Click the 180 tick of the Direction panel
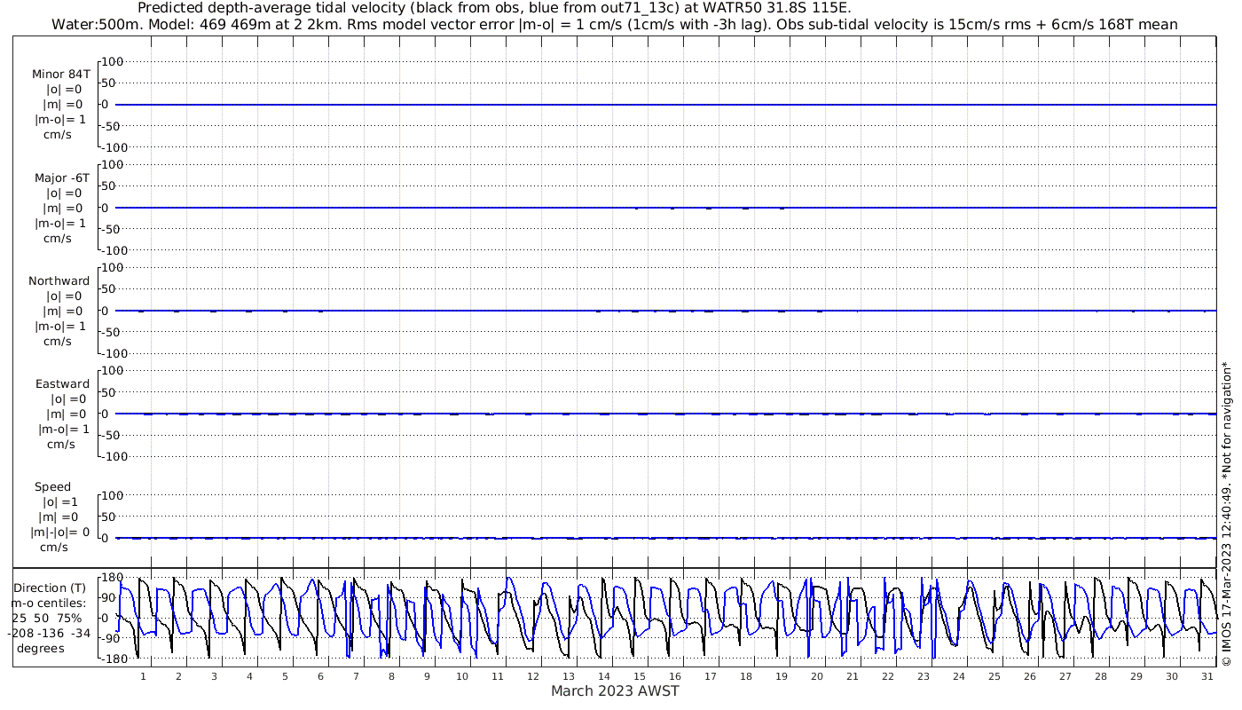Screen dimensions: 1242x710 (x=112, y=578)
